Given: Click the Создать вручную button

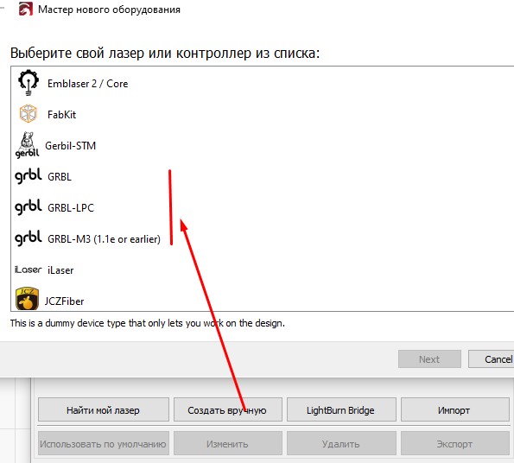Looking at the screenshot, I should [227, 410].
